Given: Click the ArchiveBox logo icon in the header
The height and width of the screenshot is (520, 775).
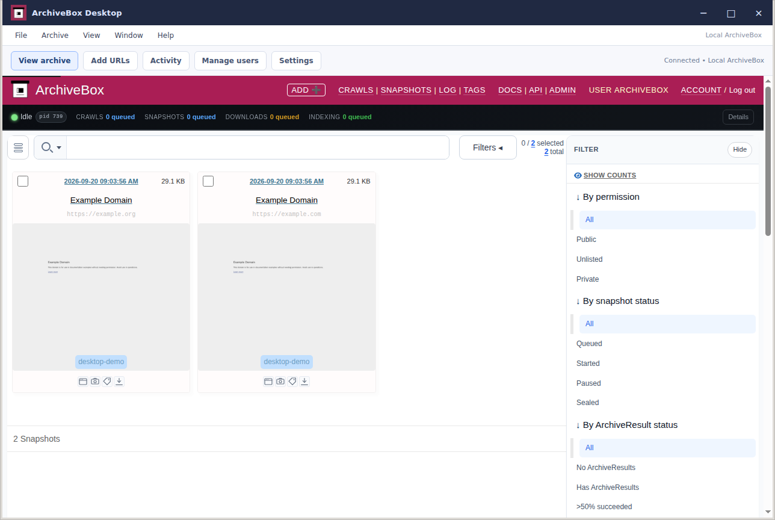Looking at the screenshot, I should point(20,90).
